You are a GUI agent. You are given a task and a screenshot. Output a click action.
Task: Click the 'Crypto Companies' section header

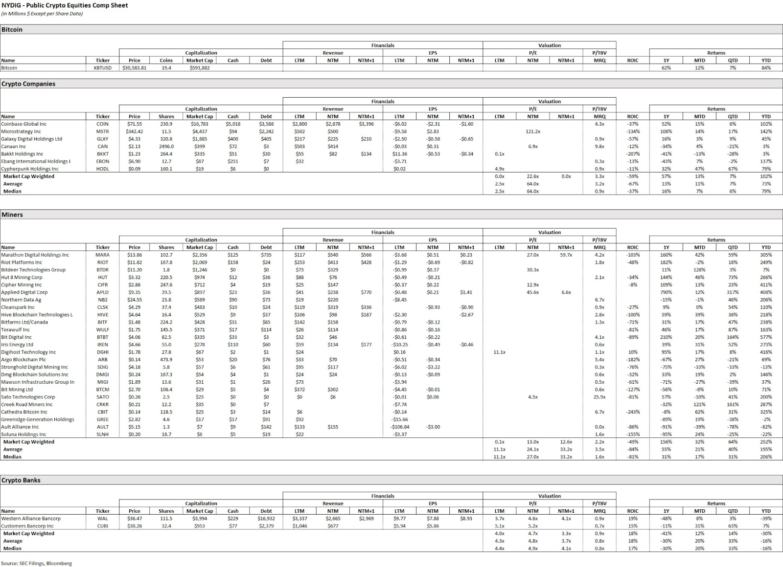[x=28, y=84]
